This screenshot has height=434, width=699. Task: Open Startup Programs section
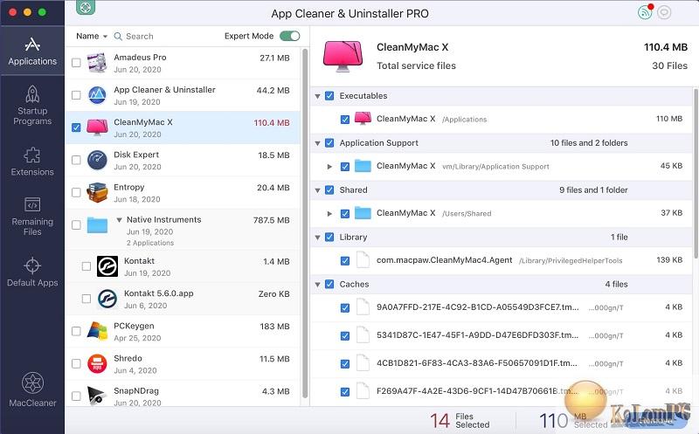click(32, 105)
